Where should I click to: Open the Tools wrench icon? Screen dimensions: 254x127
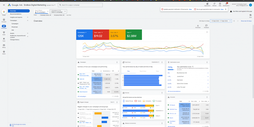(x=4, y=39)
